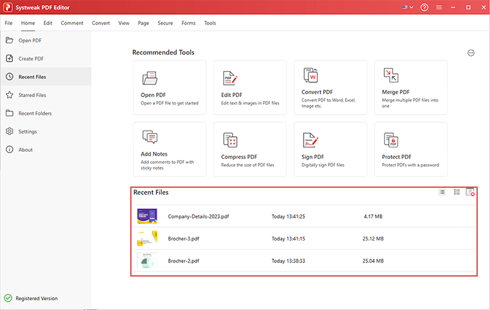Click timestamp Today 13:41:15
Image resolution: width=490 pixels, height=310 pixels.
click(288, 239)
